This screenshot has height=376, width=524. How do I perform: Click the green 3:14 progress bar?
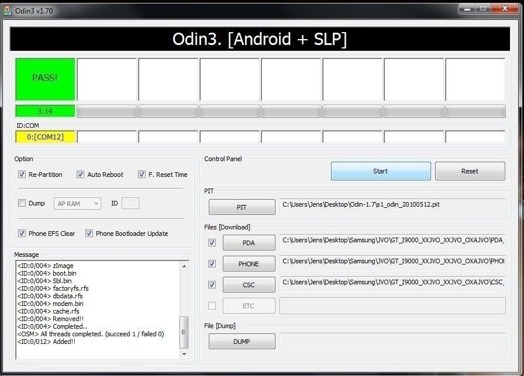click(x=45, y=111)
